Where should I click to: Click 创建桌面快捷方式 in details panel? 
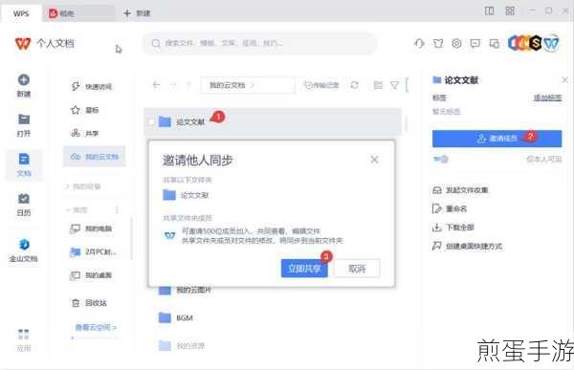tap(467, 247)
